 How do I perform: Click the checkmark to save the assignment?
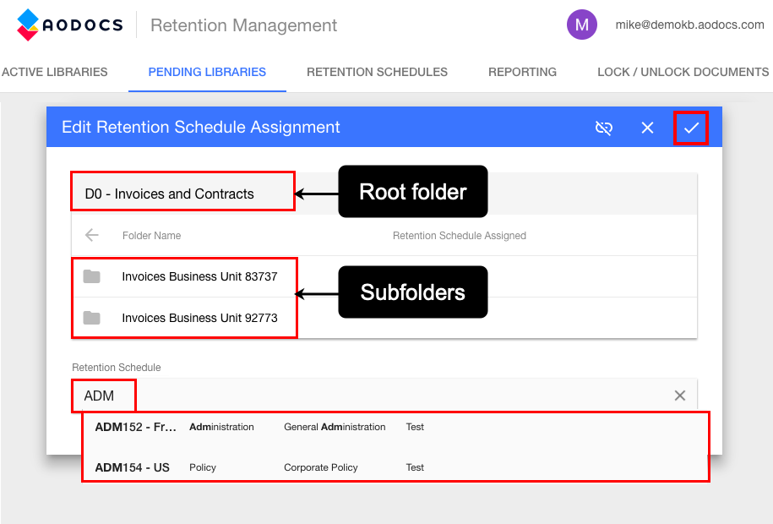(x=690, y=128)
